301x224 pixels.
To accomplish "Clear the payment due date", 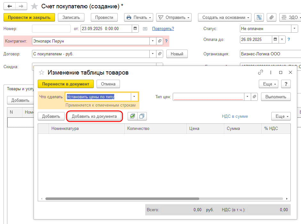I will pyautogui.click(x=282, y=39).
